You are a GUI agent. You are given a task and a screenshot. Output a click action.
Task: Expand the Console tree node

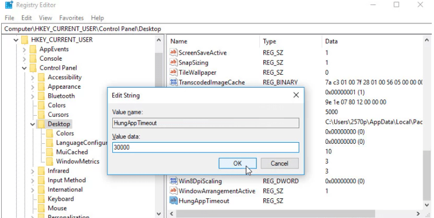(x=24, y=59)
